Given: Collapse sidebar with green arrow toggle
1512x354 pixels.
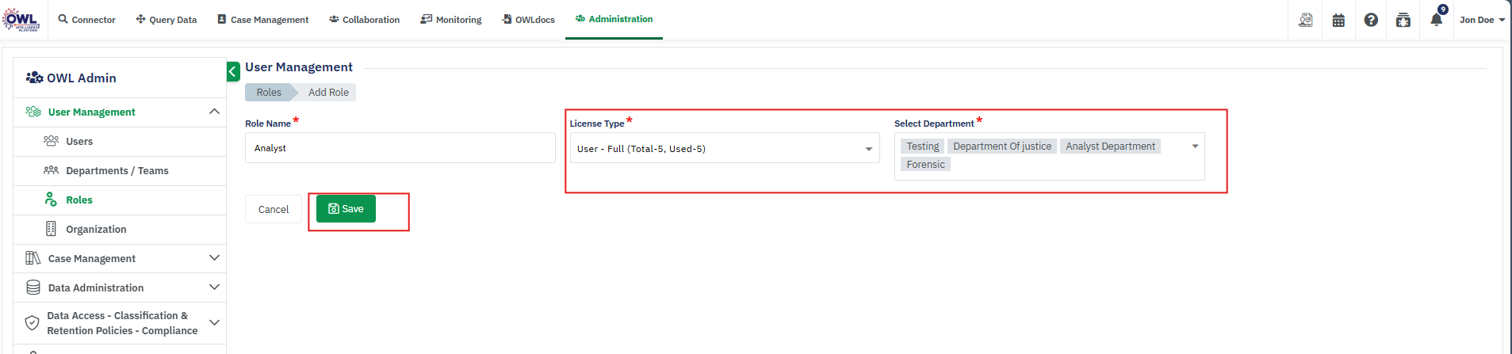Looking at the screenshot, I should coord(233,72).
